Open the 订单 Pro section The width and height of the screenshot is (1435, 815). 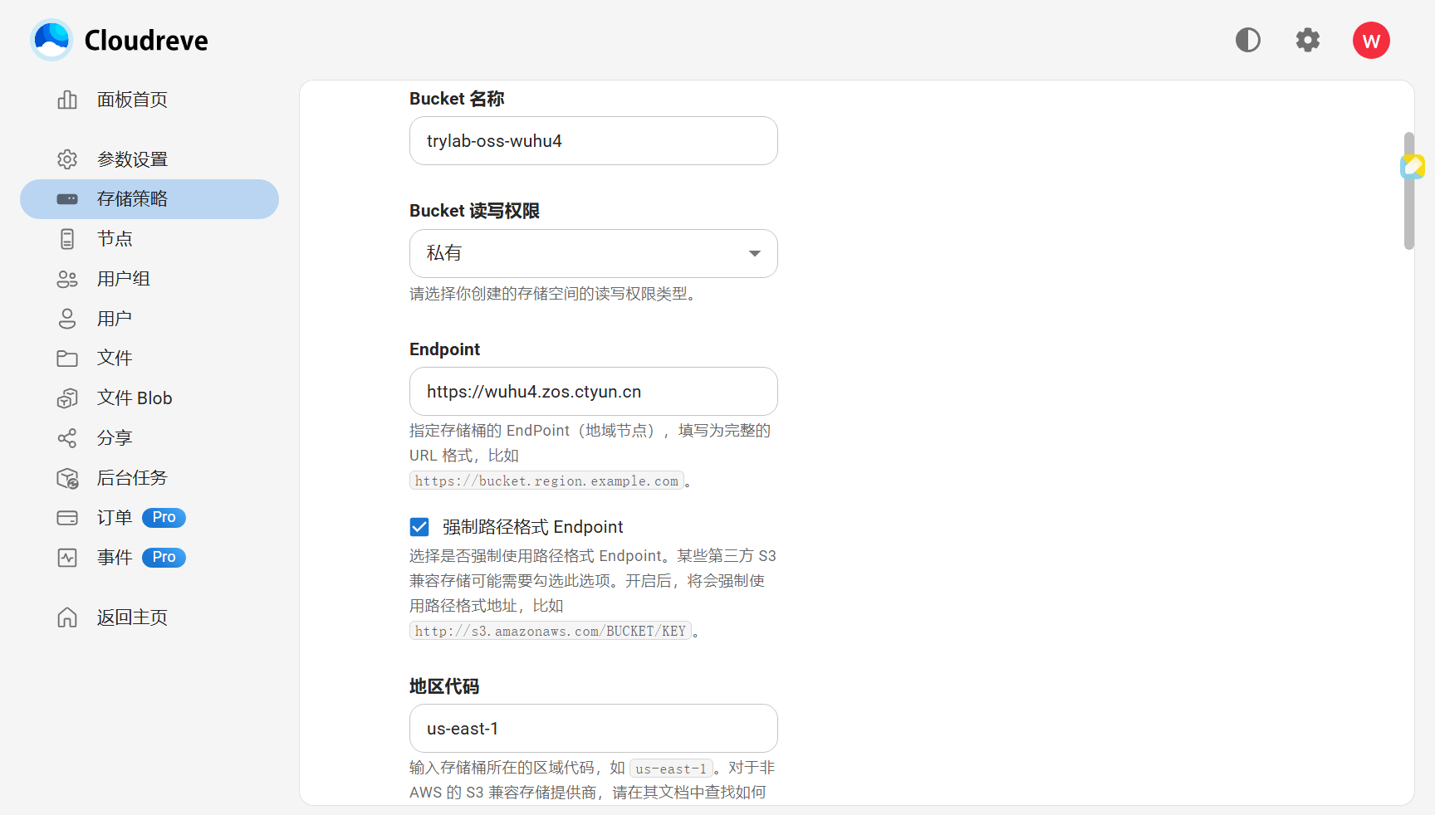pos(115,518)
